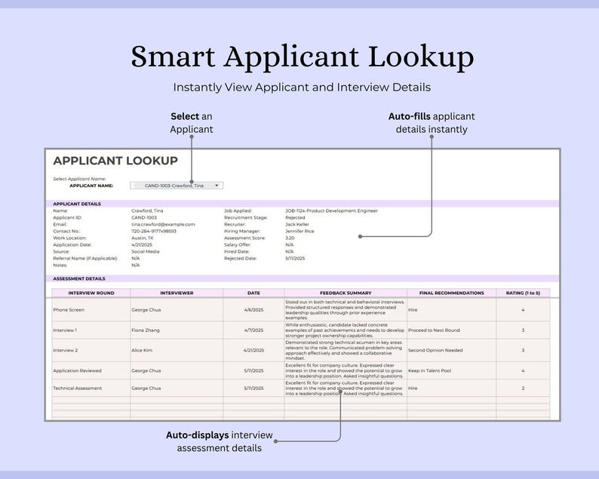Click the 'Phone Screen' interview round cell
The height and width of the screenshot is (479, 599).
point(91,310)
